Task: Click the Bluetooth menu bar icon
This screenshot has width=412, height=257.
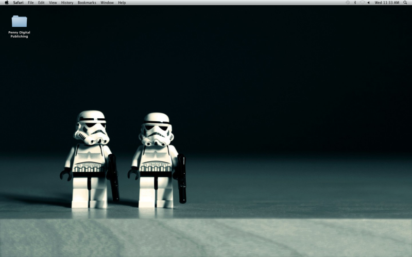Action: [x=355, y=3]
